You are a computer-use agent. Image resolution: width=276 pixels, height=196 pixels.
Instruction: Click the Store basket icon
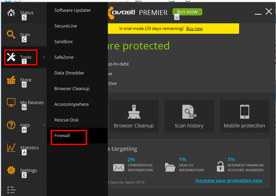point(11,80)
